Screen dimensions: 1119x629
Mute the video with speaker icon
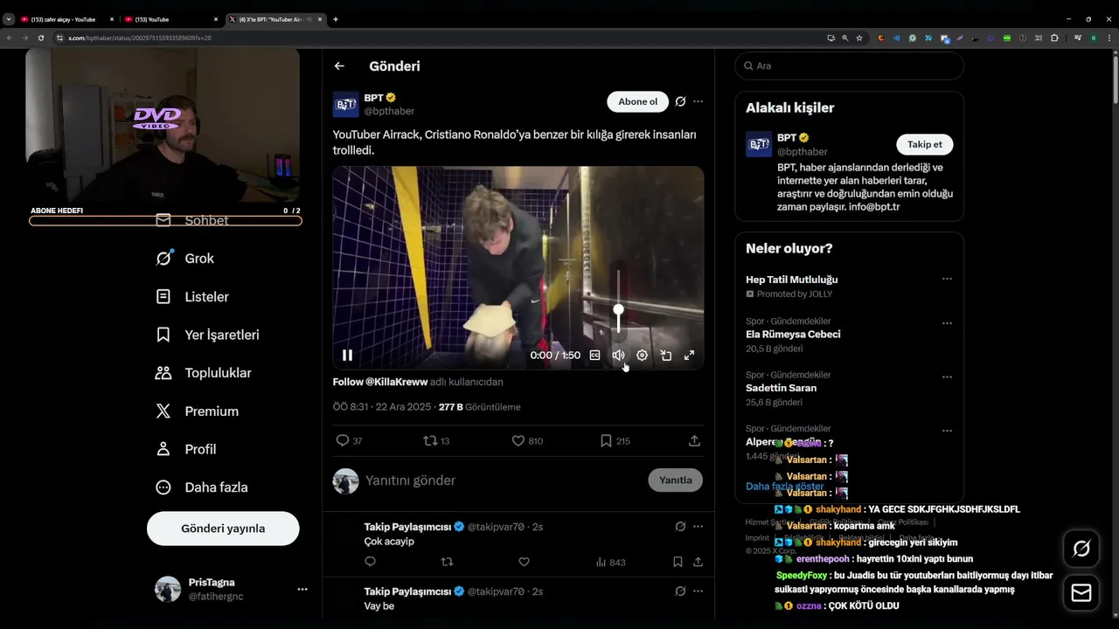pos(618,355)
